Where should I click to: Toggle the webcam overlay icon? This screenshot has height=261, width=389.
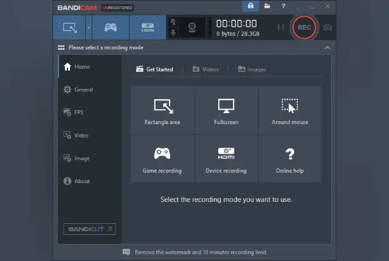pos(191,27)
